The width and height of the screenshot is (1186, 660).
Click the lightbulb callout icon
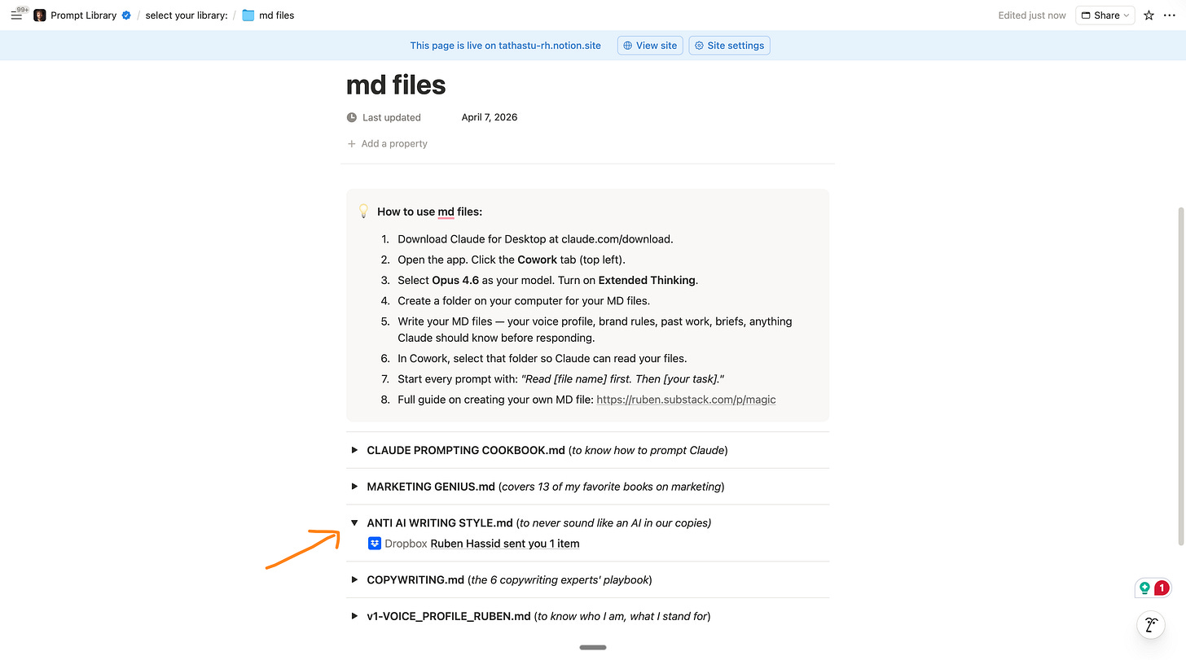pyautogui.click(x=364, y=212)
